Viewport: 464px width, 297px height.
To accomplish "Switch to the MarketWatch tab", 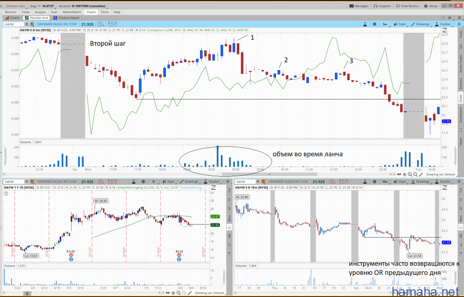I will point(72,12).
